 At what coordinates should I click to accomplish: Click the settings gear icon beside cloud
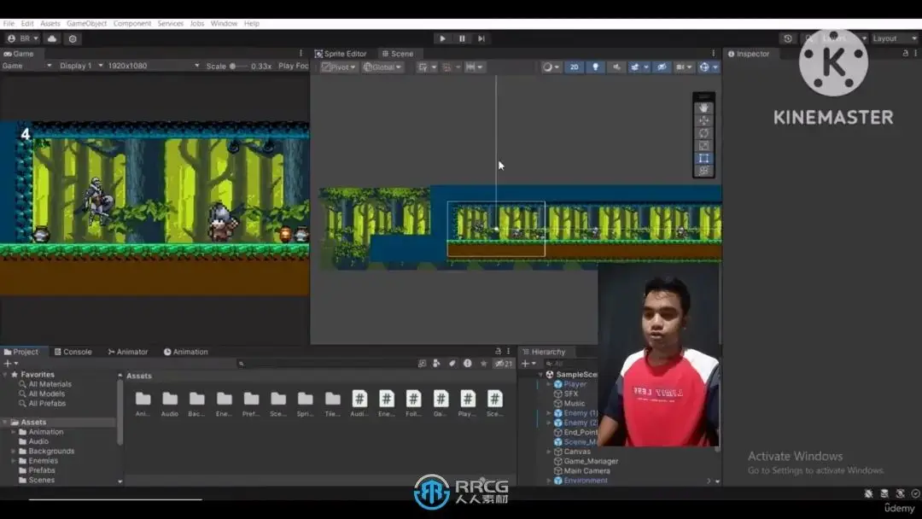[x=73, y=38]
